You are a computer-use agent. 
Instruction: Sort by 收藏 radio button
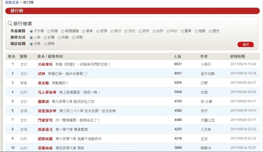pos(60,38)
